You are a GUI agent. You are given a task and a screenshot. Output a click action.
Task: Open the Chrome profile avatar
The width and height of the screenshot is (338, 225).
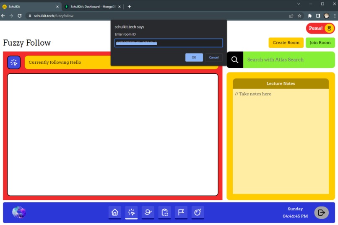coord(326,16)
